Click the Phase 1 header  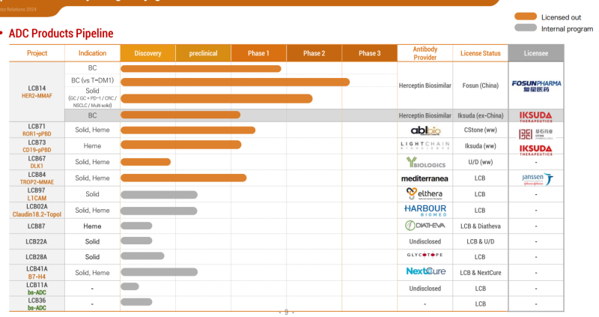pyautogui.click(x=258, y=53)
